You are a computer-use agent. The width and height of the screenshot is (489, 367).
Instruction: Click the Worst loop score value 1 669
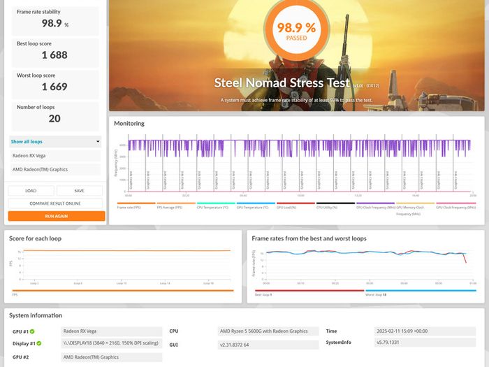coord(54,87)
